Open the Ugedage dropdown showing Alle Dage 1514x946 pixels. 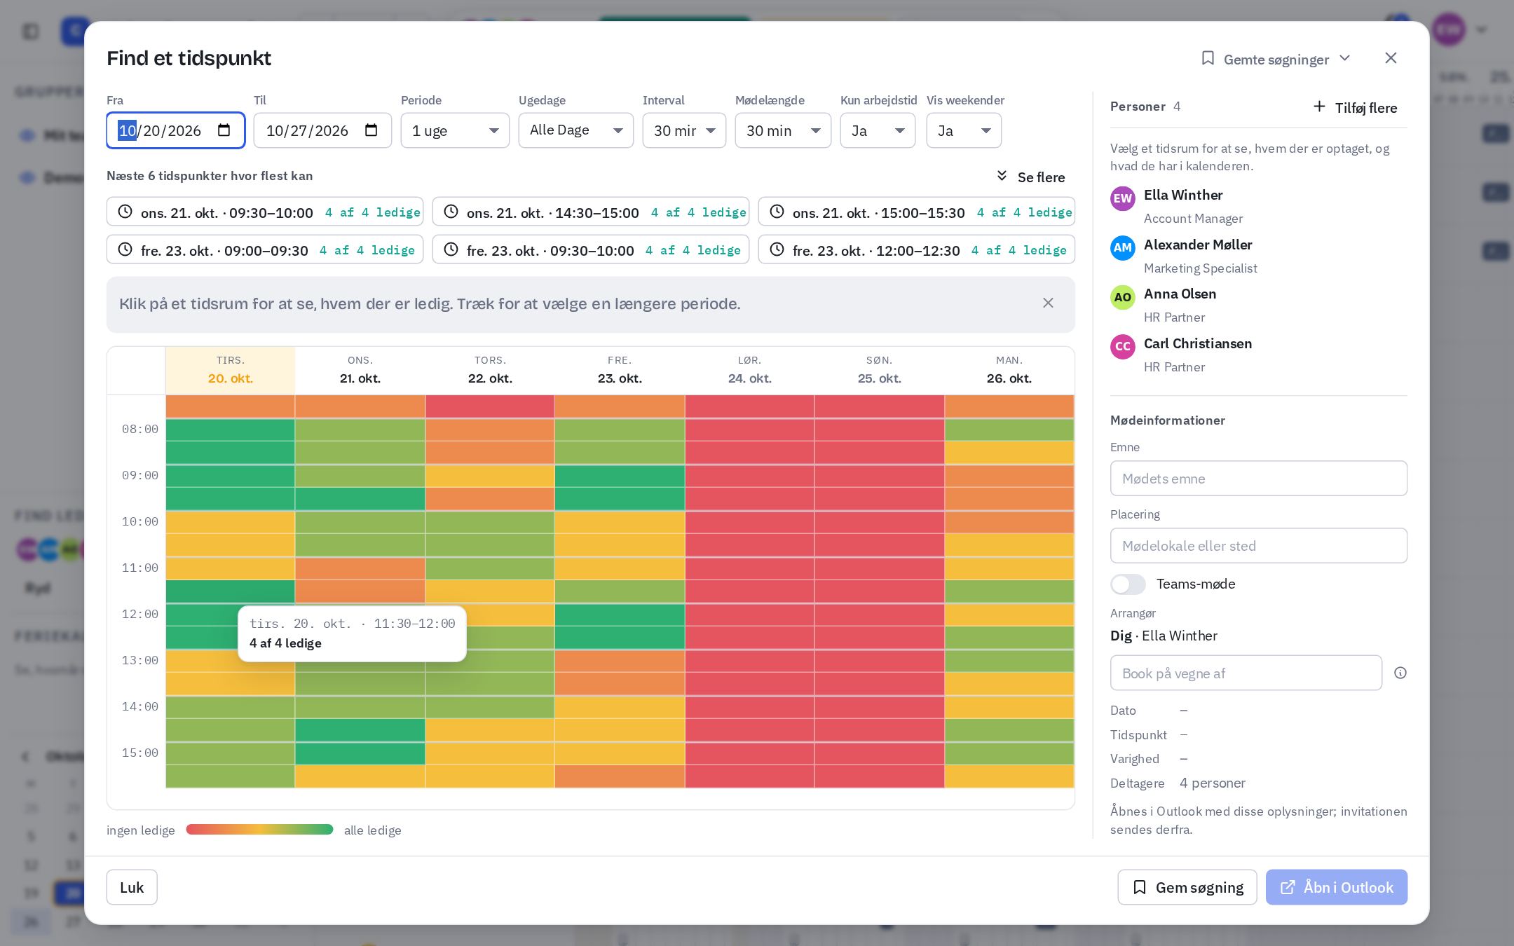pos(575,130)
